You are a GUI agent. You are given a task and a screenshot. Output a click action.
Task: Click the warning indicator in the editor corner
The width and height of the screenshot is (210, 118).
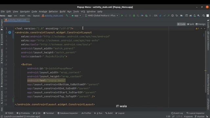point(197,29)
